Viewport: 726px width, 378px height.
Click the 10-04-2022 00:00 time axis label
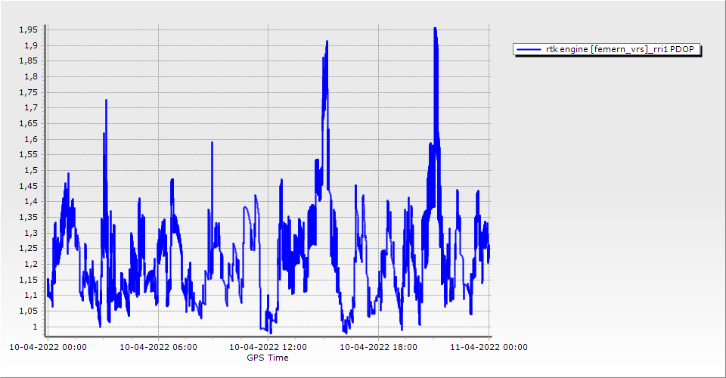tap(48, 348)
